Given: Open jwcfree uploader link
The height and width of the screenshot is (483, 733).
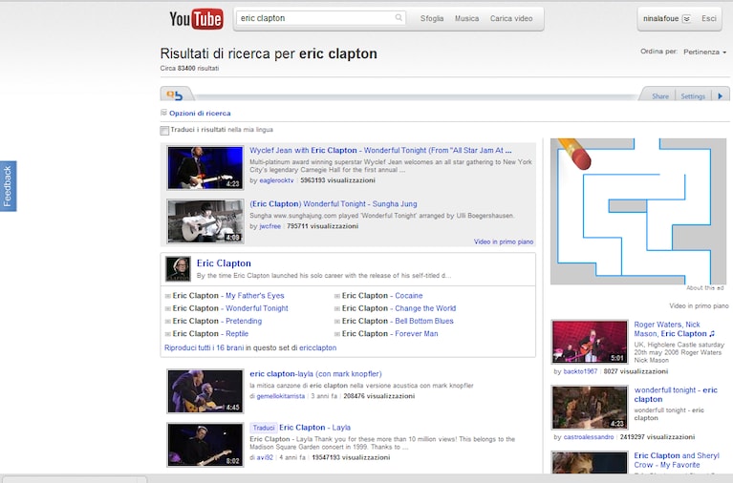Looking at the screenshot, I should point(269,226).
